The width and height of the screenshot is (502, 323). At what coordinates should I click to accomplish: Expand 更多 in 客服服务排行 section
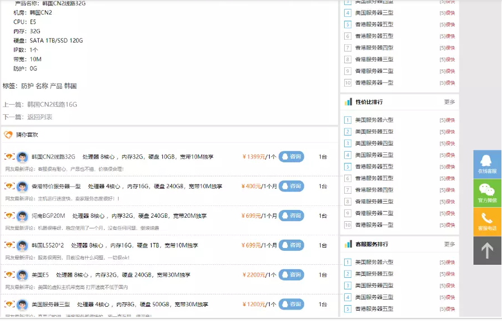point(449,244)
